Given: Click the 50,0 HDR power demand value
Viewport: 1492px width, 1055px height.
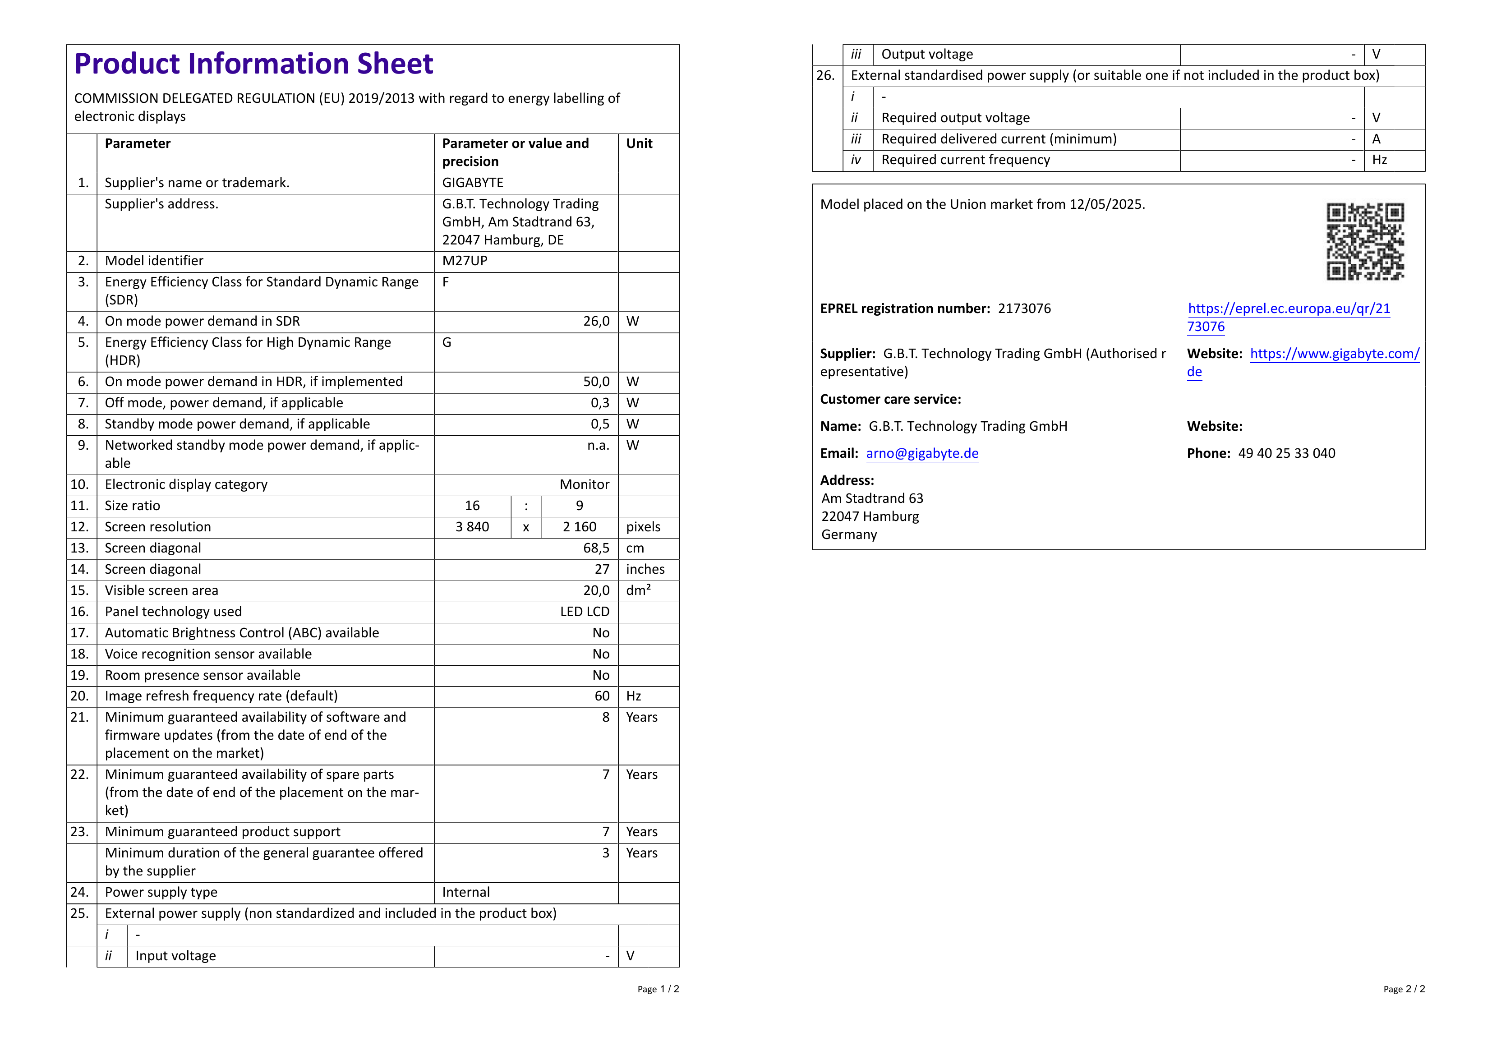Looking at the screenshot, I should coord(596,382).
